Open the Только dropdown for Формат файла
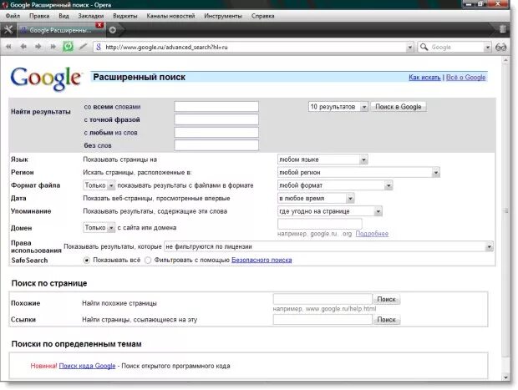The image size is (518, 390). pyautogui.click(x=99, y=185)
